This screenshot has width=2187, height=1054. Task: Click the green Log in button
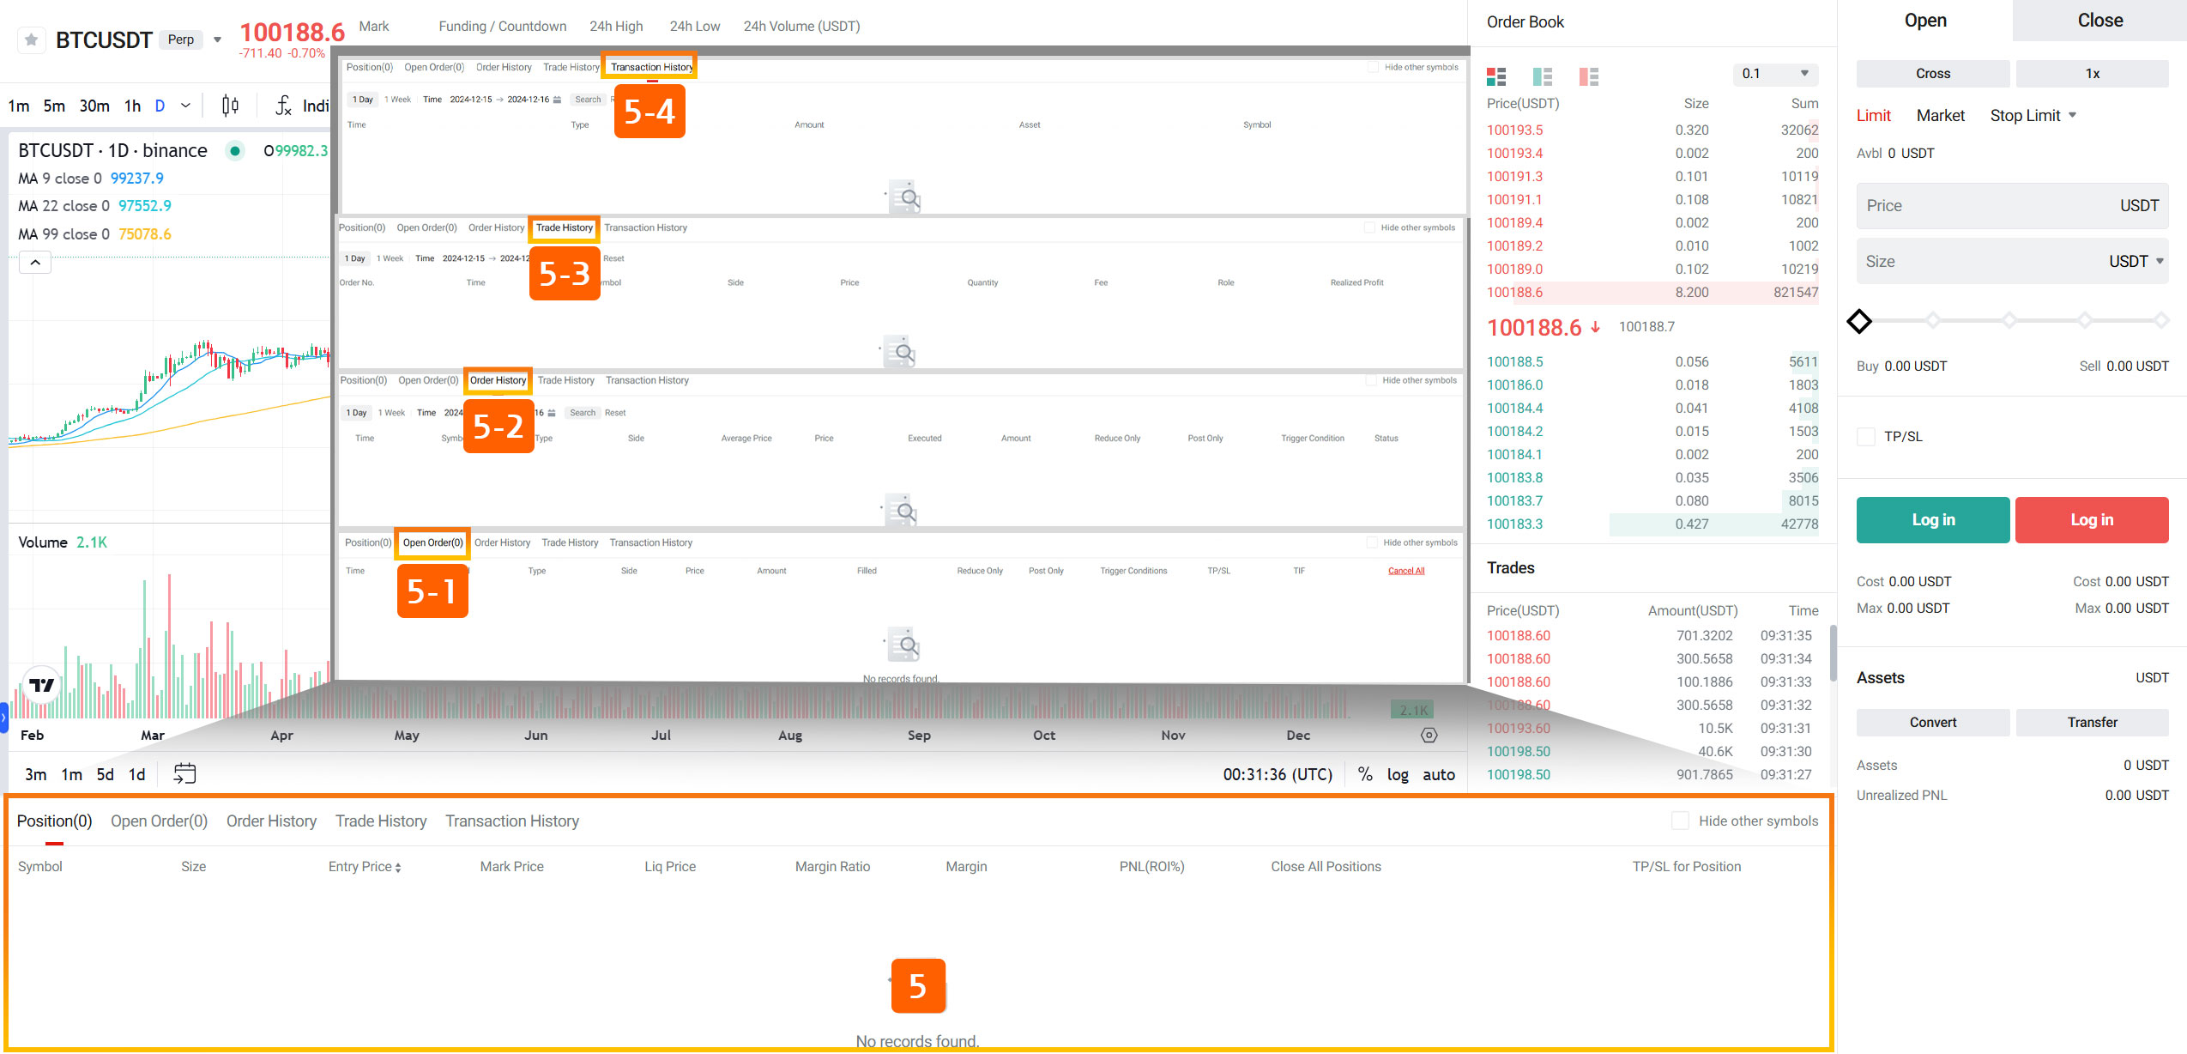pyautogui.click(x=1932, y=520)
